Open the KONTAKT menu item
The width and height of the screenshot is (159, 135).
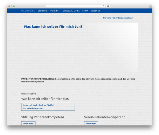pos(95,11)
